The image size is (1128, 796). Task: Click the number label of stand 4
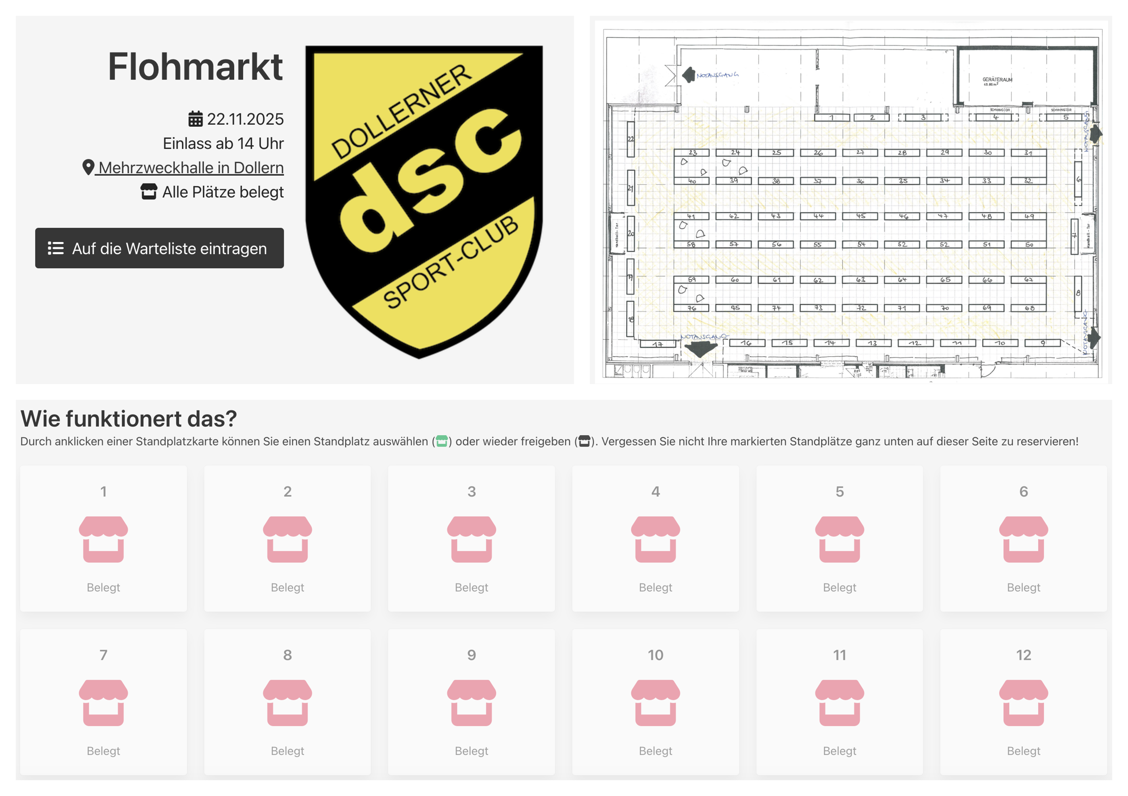656,491
